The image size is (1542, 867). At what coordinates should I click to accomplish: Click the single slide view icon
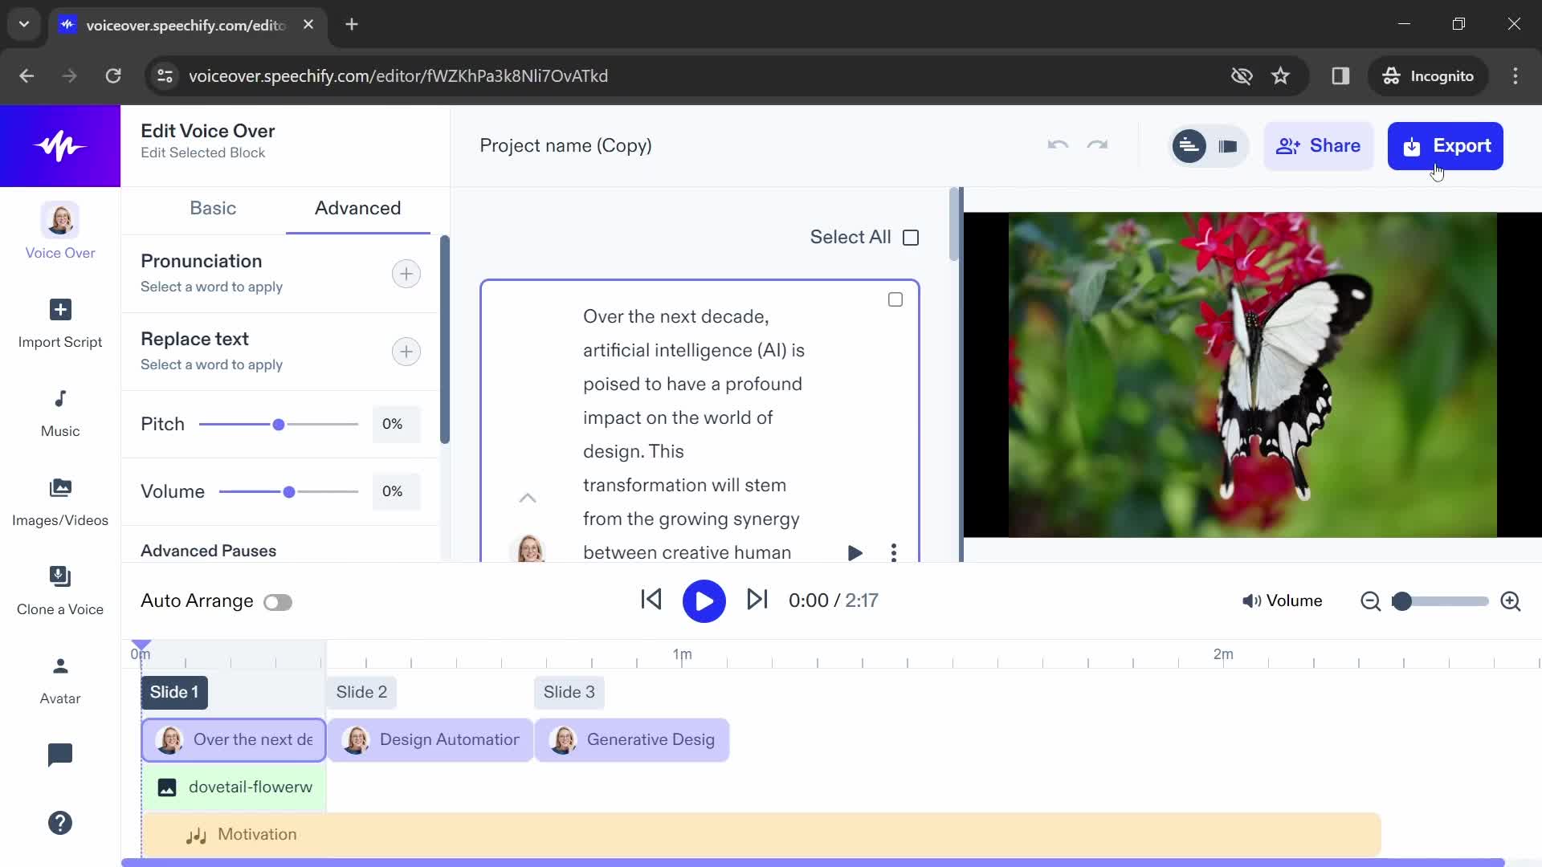pos(1226,145)
